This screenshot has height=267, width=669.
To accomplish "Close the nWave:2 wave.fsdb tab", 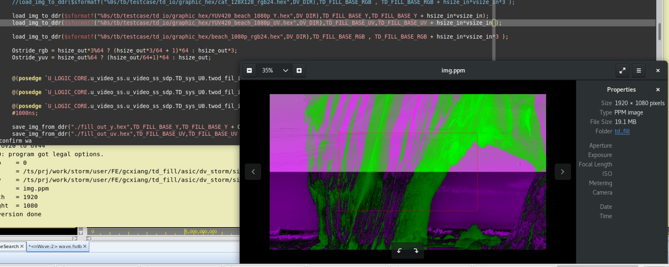I will tap(85, 246).
